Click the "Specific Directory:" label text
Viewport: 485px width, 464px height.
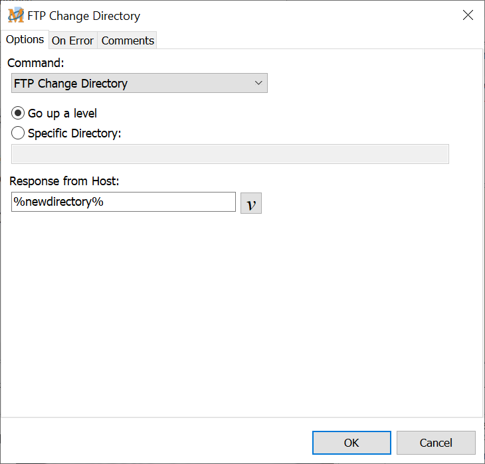point(74,133)
